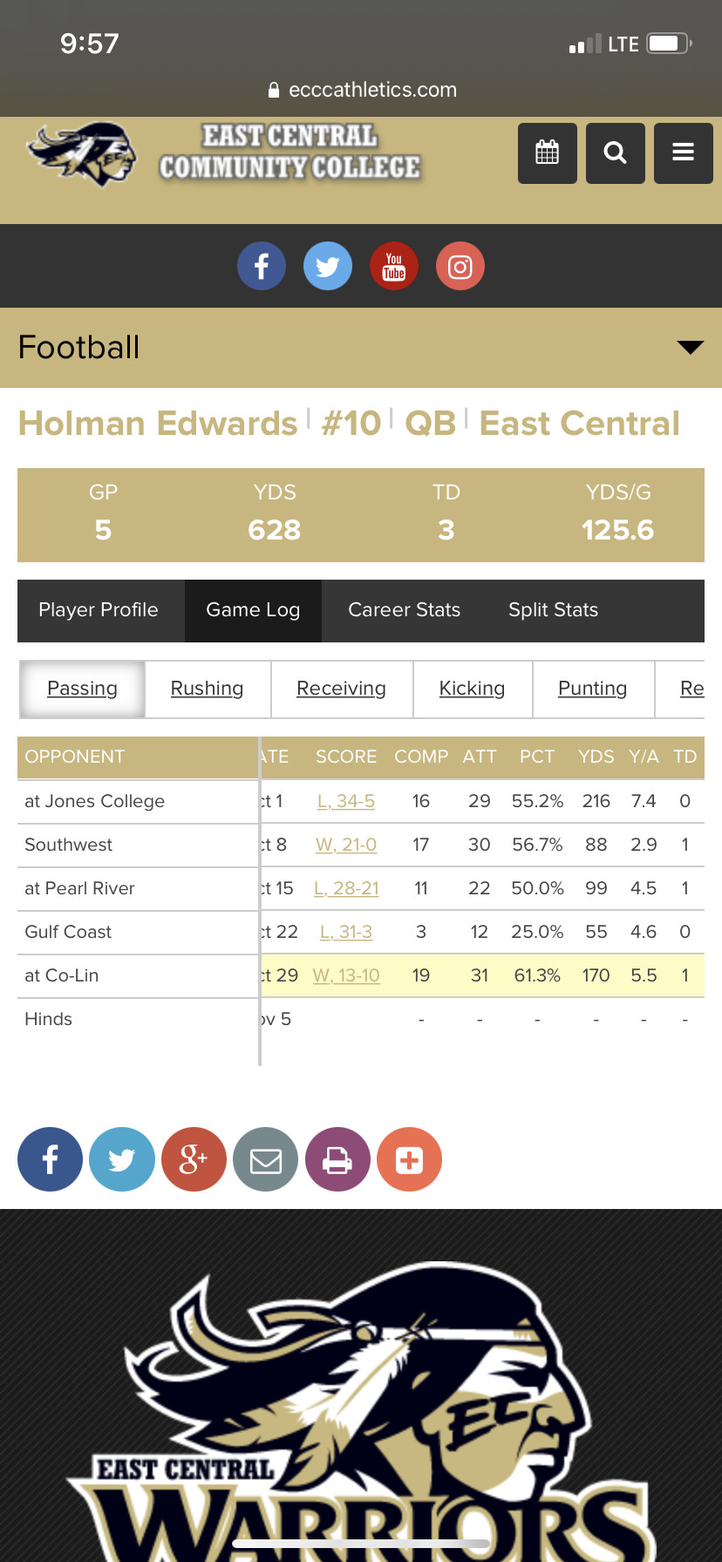Open the Instagram profile icon

click(x=460, y=266)
